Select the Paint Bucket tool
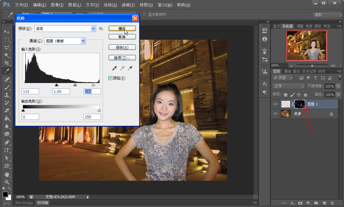The image size is (344, 207). coord(7,118)
